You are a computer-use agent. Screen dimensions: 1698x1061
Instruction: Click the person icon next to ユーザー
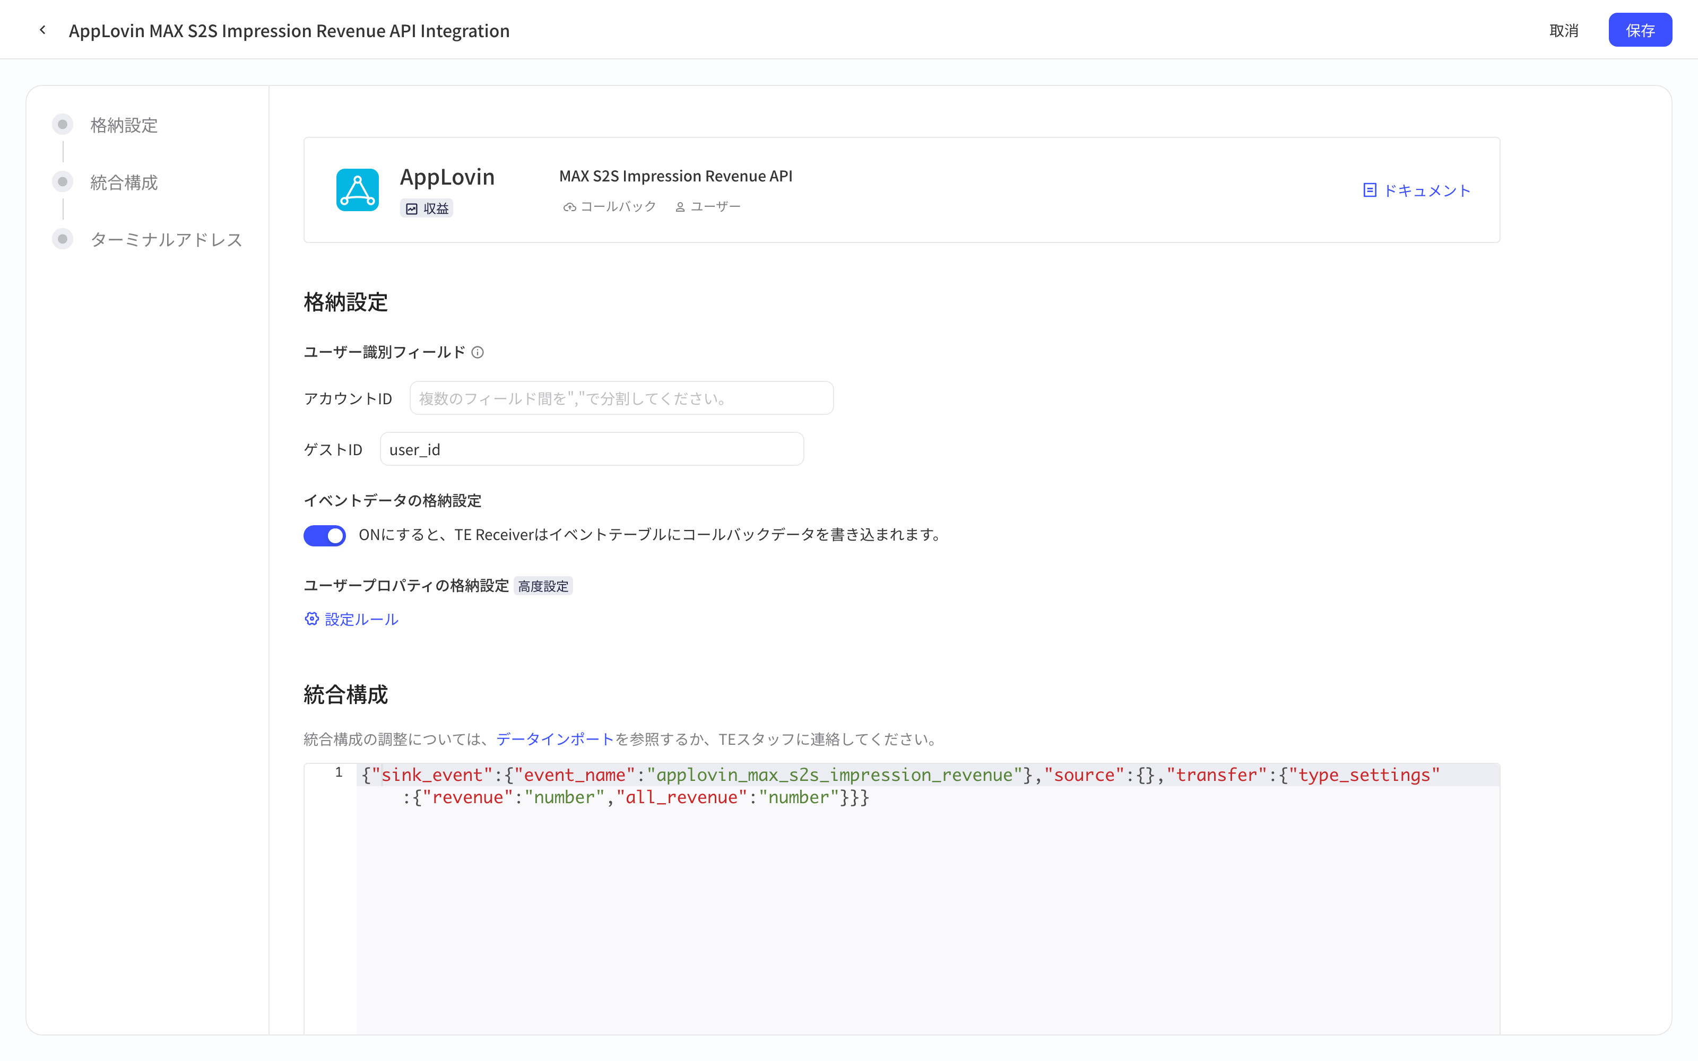pyautogui.click(x=680, y=207)
